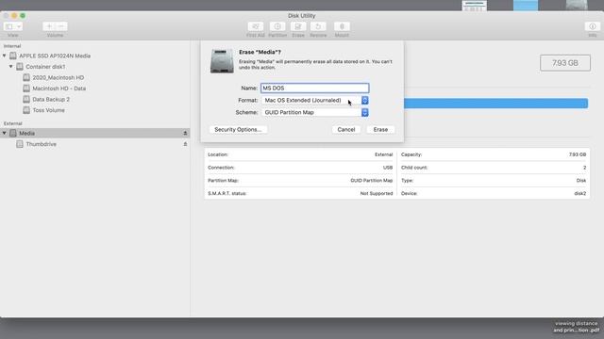This screenshot has width=604, height=339.
Task: Open the View sidebar options button
Action: coord(12,26)
